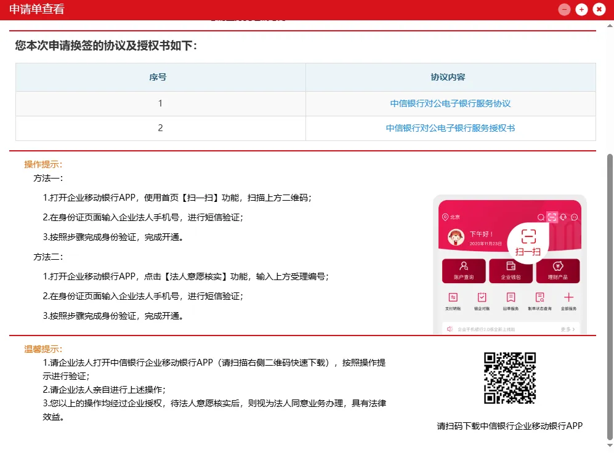614x466 pixels.
Task: Click the table cell with number 2
Action: pos(160,128)
